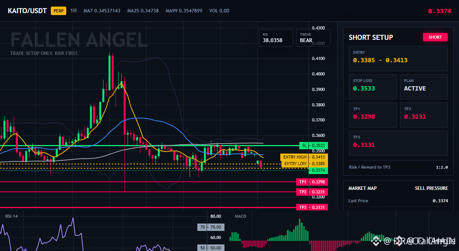Click the SELL PRESSURE label in Market Map
Screen dimensions: 459x251
tap(431, 188)
